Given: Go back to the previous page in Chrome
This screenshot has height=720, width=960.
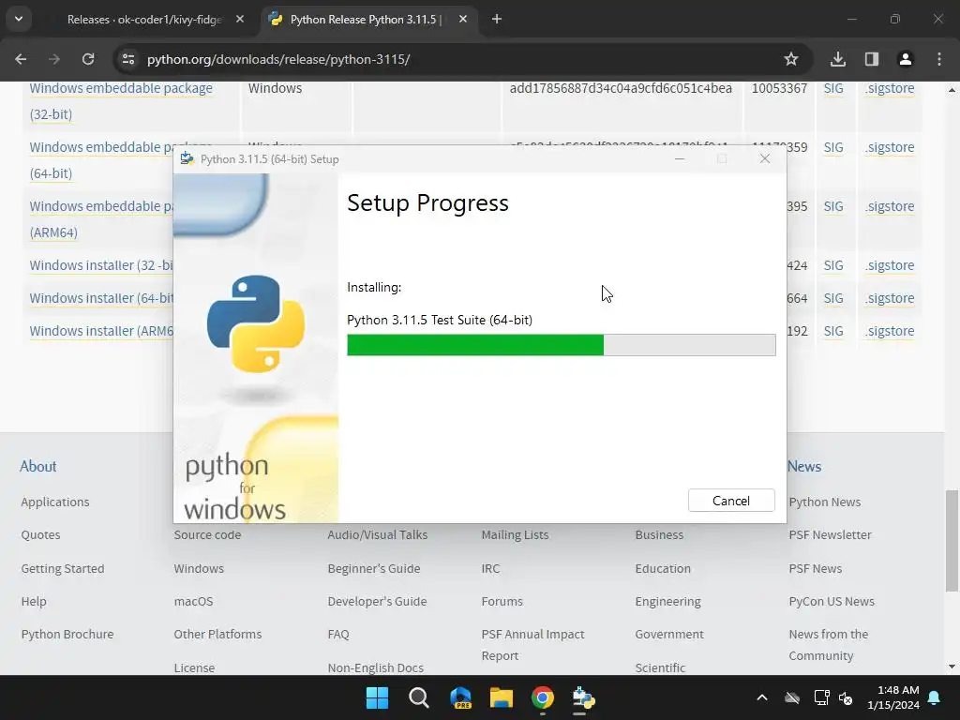Looking at the screenshot, I should pos(21,59).
